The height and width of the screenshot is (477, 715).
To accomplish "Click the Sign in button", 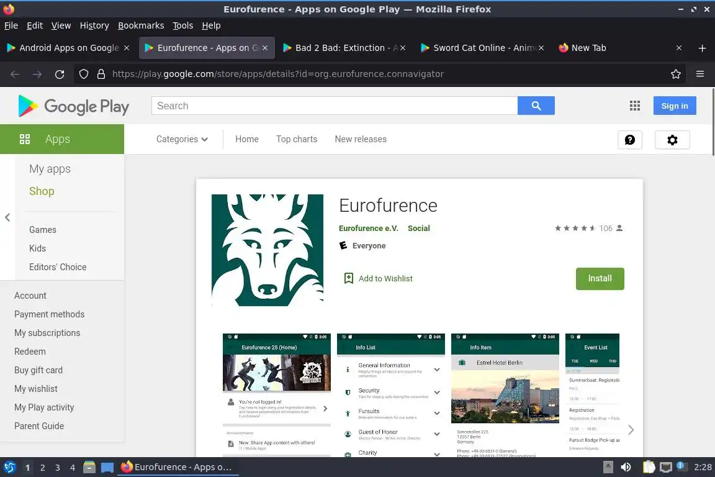I will point(675,106).
